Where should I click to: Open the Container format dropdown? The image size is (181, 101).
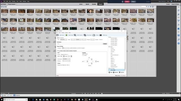pyautogui.click(x=65, y=48)
